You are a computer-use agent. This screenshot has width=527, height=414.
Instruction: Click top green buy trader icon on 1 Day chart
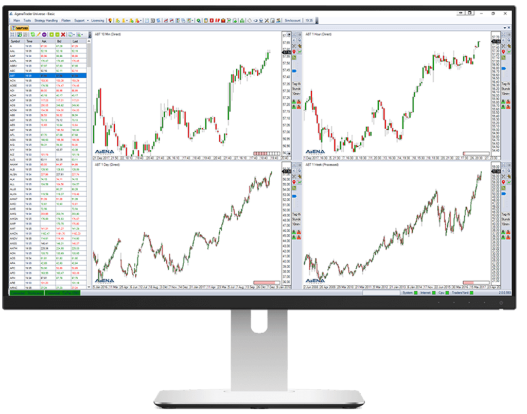click(294, 232)
